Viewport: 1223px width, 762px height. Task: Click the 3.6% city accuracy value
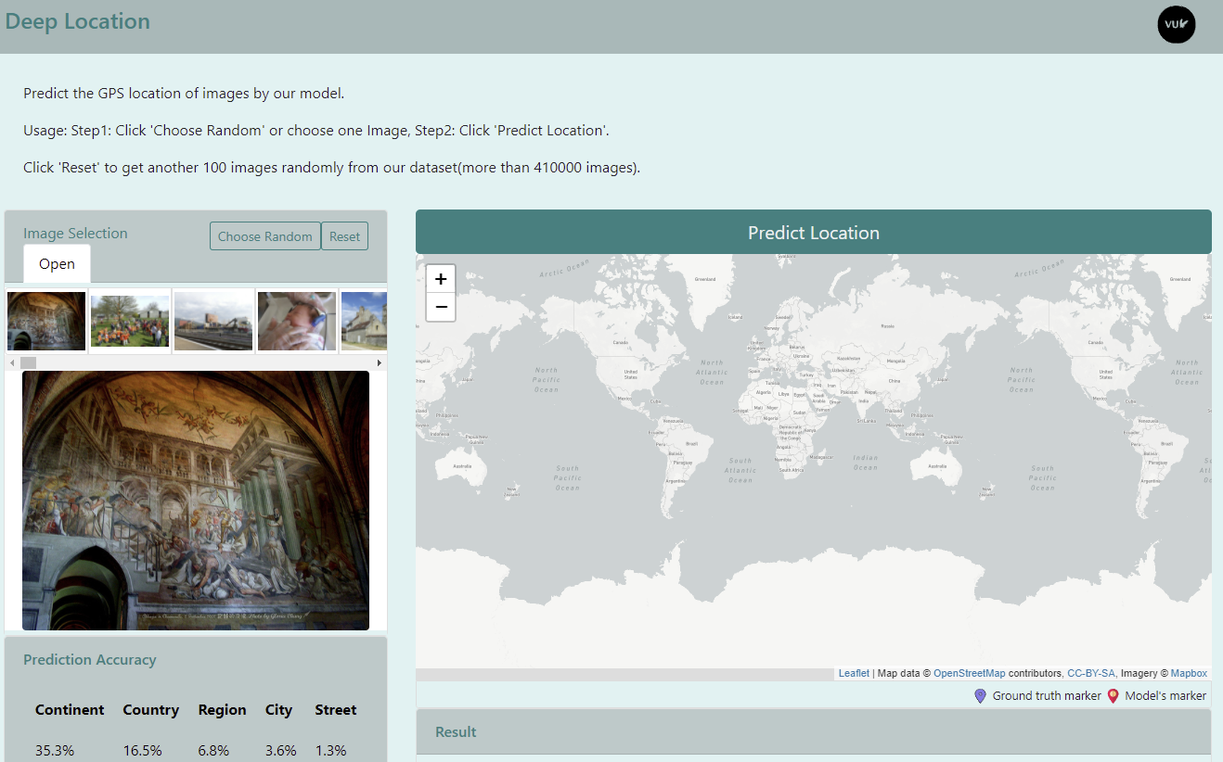click(280, 751)
